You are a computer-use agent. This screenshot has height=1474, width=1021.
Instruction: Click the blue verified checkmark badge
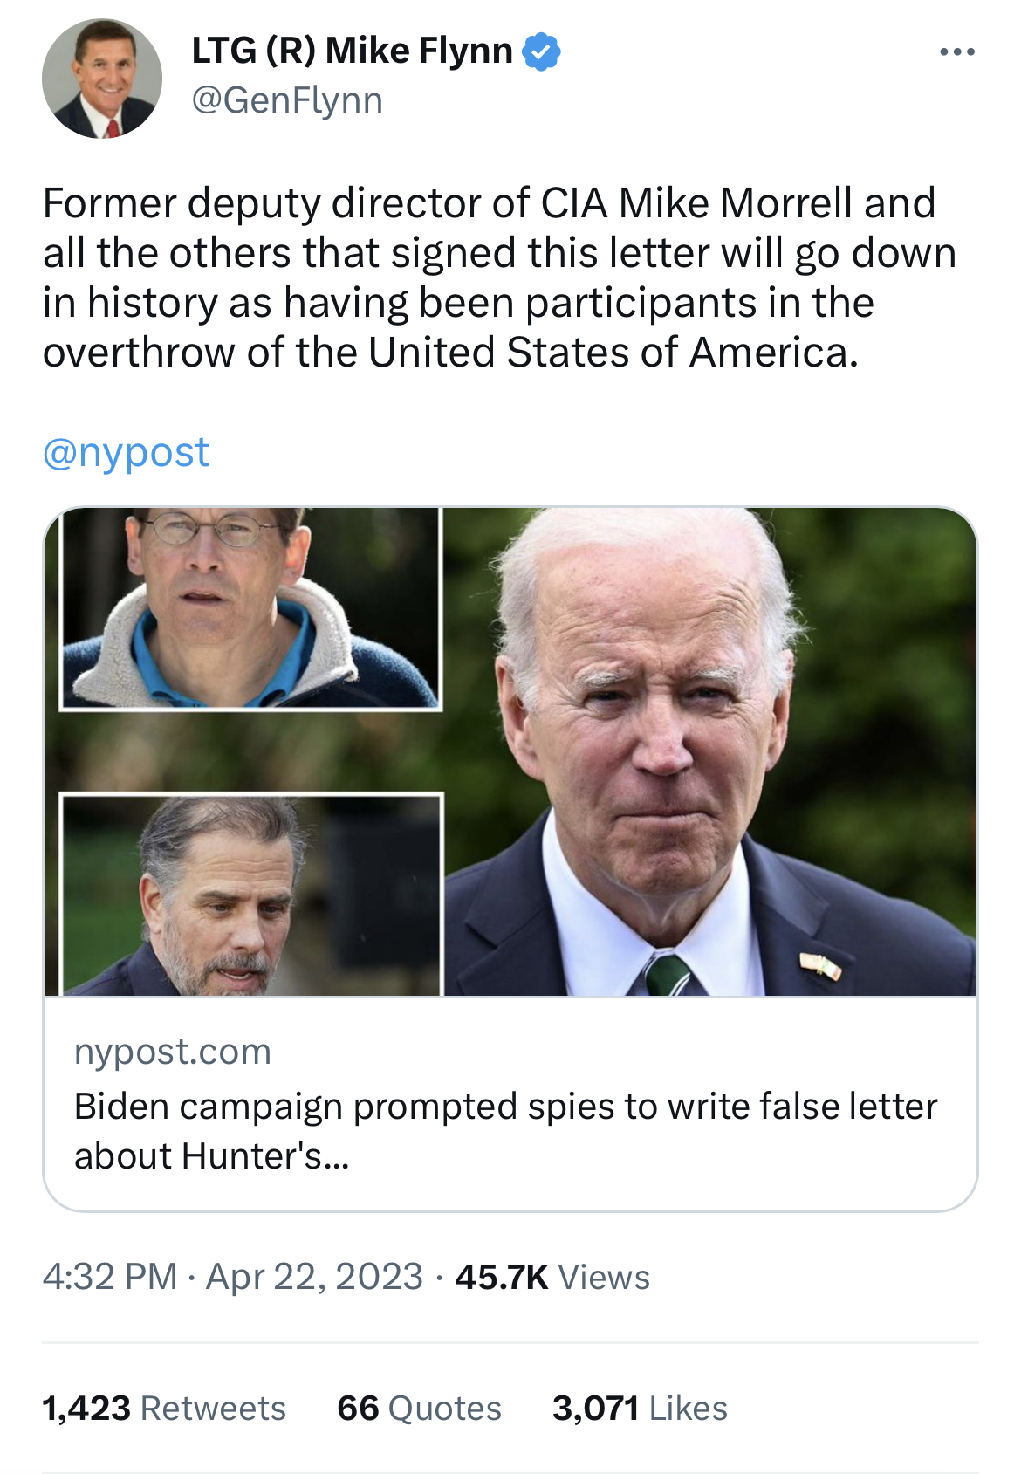coord(541,51)
